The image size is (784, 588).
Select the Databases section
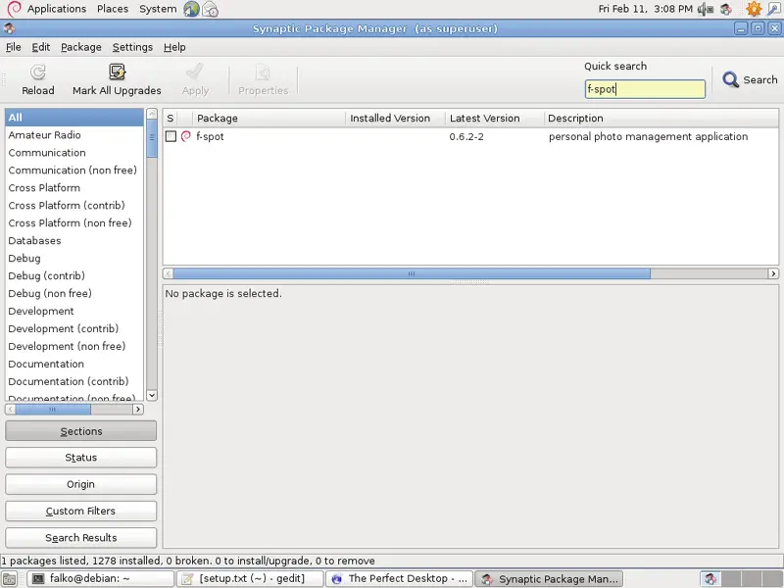point(74,240)
